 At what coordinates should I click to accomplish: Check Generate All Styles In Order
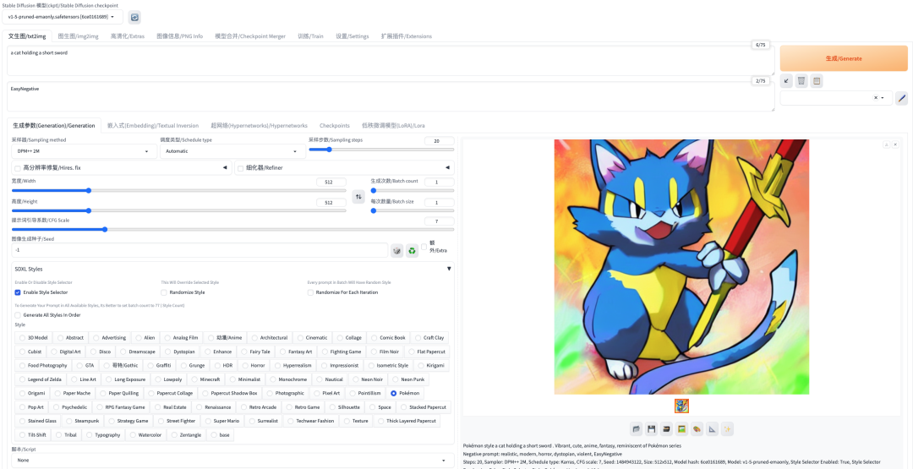click(18, 315)
